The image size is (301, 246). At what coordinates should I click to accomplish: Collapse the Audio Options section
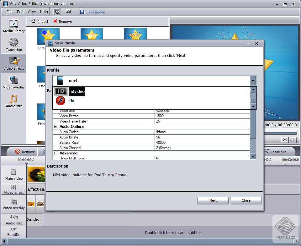[x=56, y=127]
